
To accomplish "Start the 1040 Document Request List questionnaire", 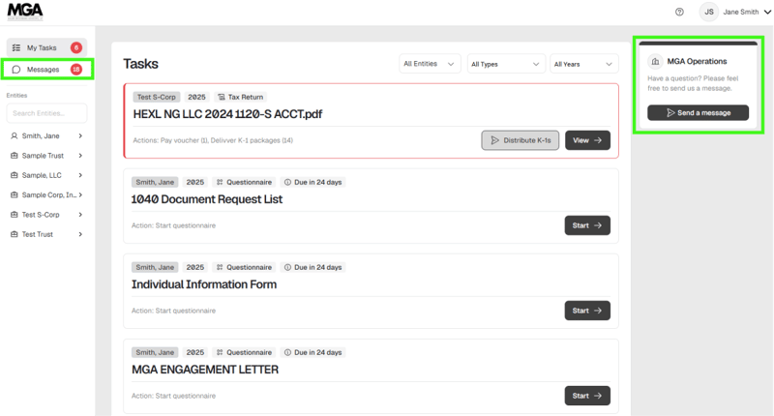I will click(587, 225).
